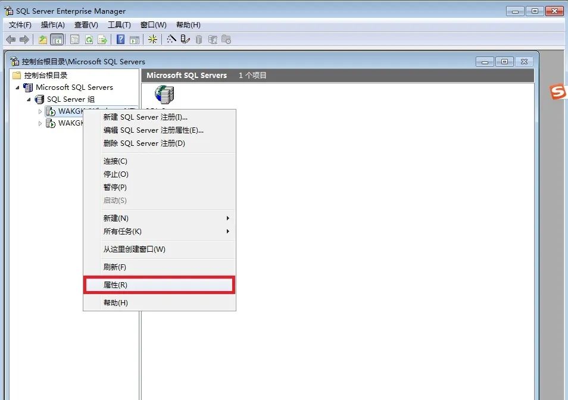This screenshot has height=400, width=568.
Task: Open the 工具(T) menu
Action: tap(119, 25)
